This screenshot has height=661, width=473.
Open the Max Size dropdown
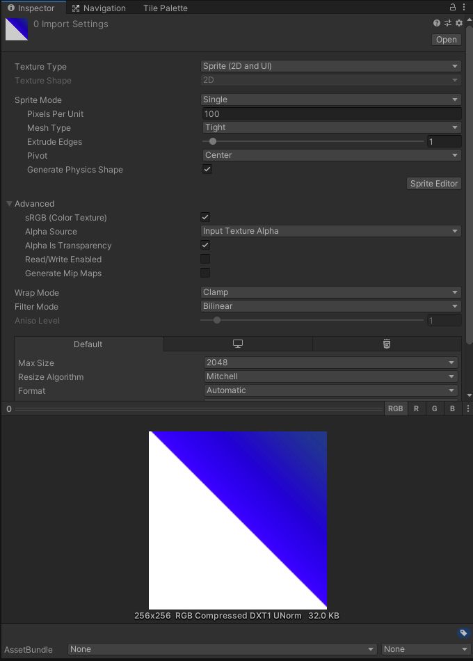pos(331,363)
